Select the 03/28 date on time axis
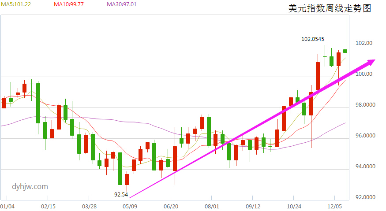 tap(89, 206)
